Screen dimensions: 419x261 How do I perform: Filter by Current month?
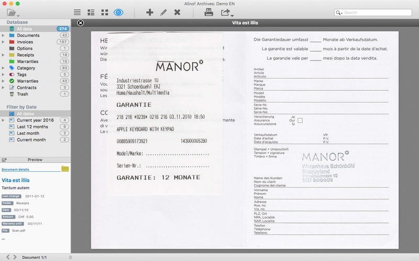pyautogui.click(x=31, y=140)
